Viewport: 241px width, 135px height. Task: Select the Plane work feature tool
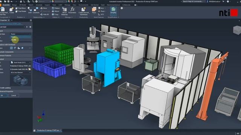[94, 11]
